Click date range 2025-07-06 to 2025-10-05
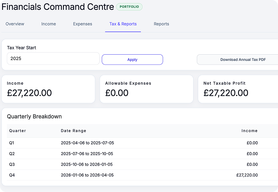278x192 pixels. click(87, 154)
